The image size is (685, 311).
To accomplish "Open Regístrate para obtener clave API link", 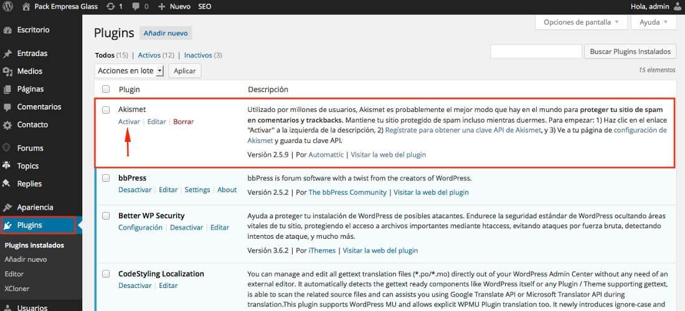I will click(462, 130).
